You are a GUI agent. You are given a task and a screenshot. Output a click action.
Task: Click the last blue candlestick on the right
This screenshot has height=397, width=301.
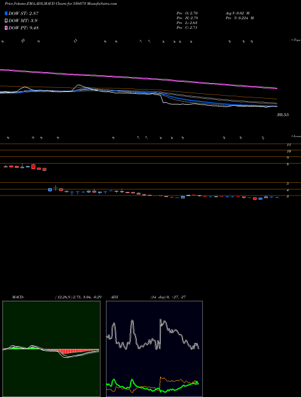277,197
